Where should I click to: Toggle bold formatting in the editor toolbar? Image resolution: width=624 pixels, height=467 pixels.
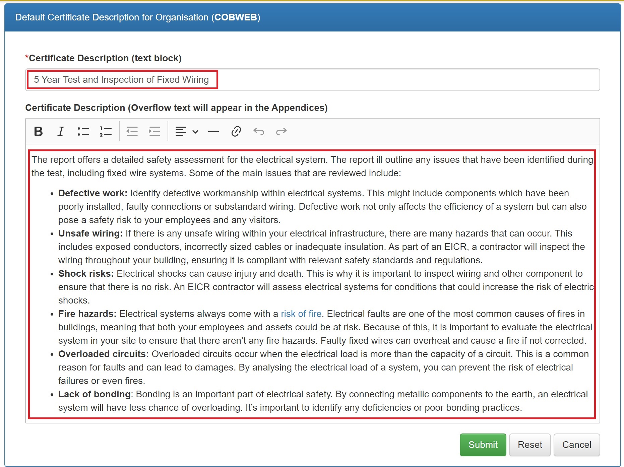(x=39, y=131)
